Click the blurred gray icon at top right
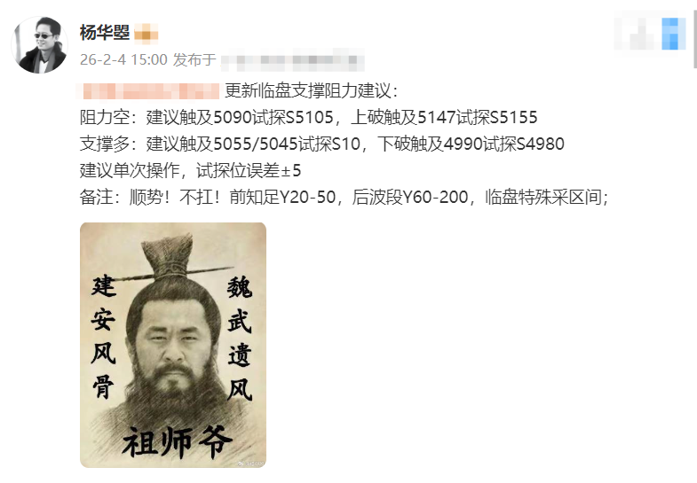This screenshot has height=483, width=697. click(x=634, y=34)
